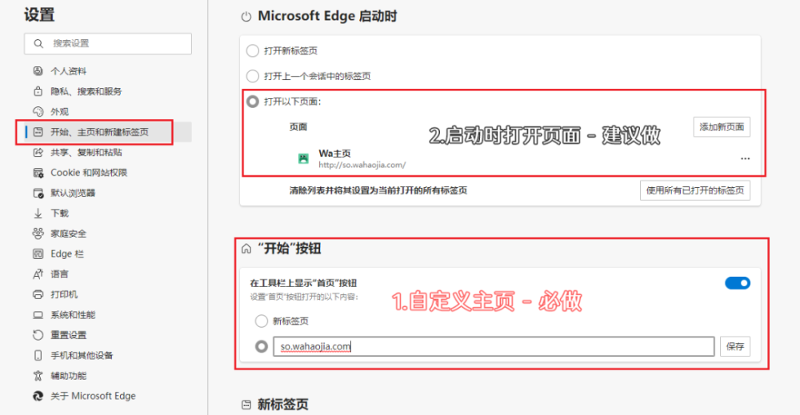Toggle the 在工具栏上显示“首页”按钮 switch

[738, 283]
